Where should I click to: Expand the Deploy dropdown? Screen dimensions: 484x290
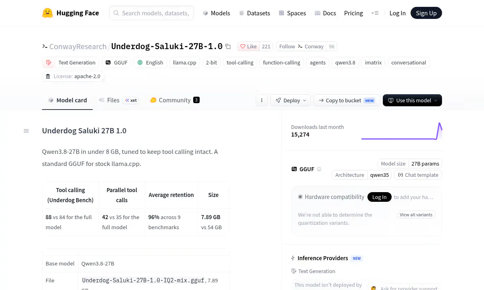coord(291,100)
